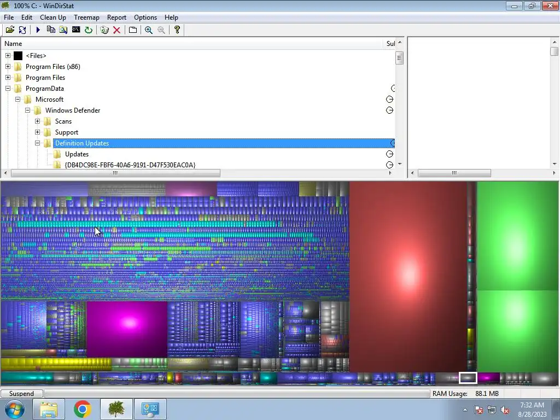Click the lower green treemap block
The height and width of the screenshot is (420, 560).
point(518,331)
